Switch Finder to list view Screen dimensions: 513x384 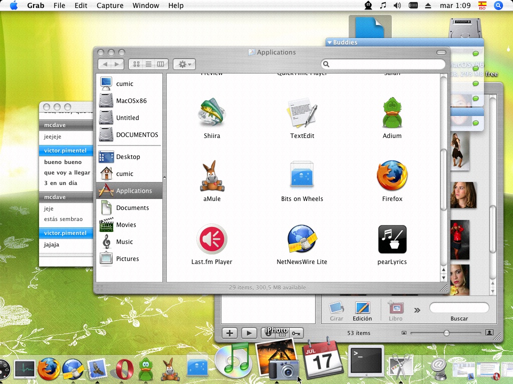[148, 64]
